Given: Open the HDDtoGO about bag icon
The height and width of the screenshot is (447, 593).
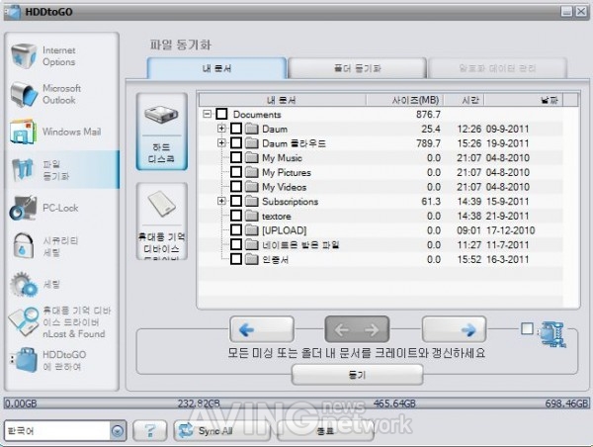Looking at the screenshot, I should 24,360.
